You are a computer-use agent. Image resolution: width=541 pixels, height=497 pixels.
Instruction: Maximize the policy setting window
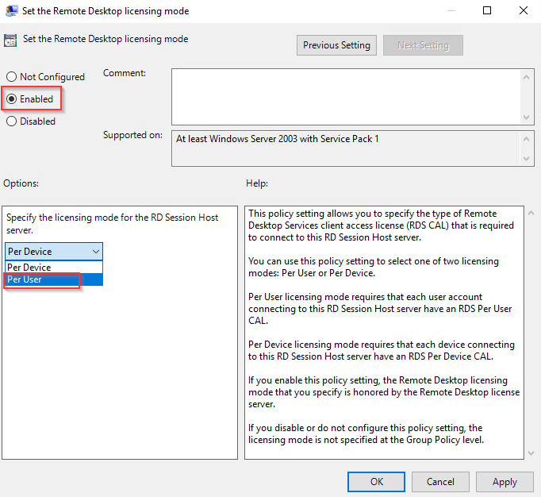pos(487,11)
